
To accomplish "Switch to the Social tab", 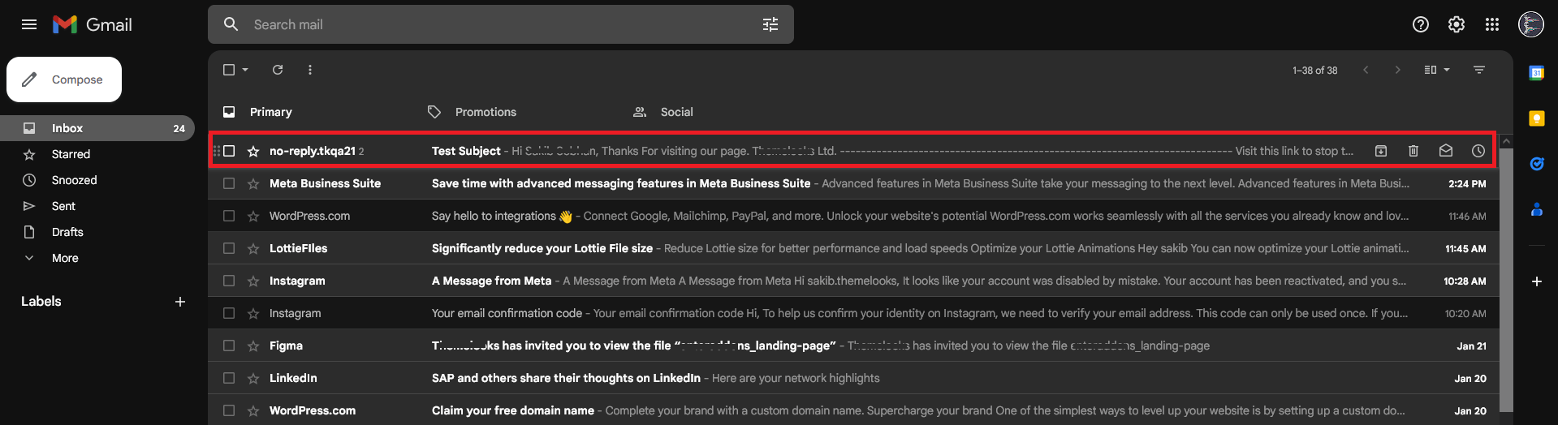I will click(x=675, y=112).
